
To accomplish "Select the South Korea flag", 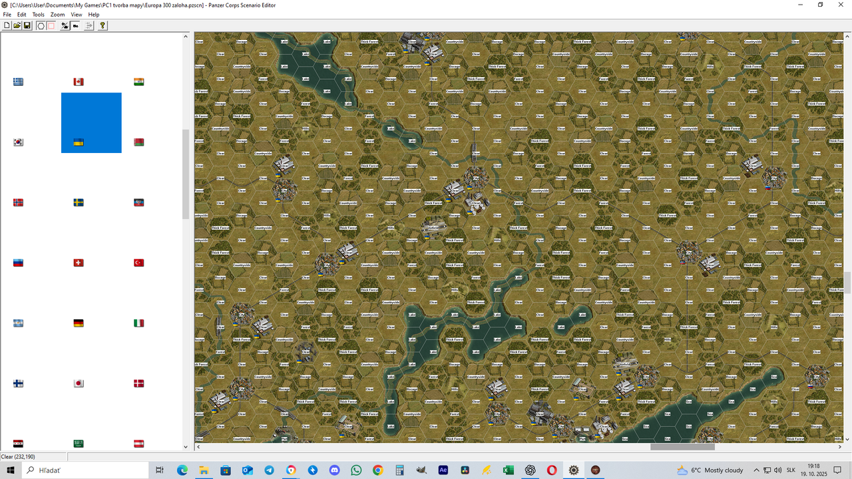I will tap(19, 142).
